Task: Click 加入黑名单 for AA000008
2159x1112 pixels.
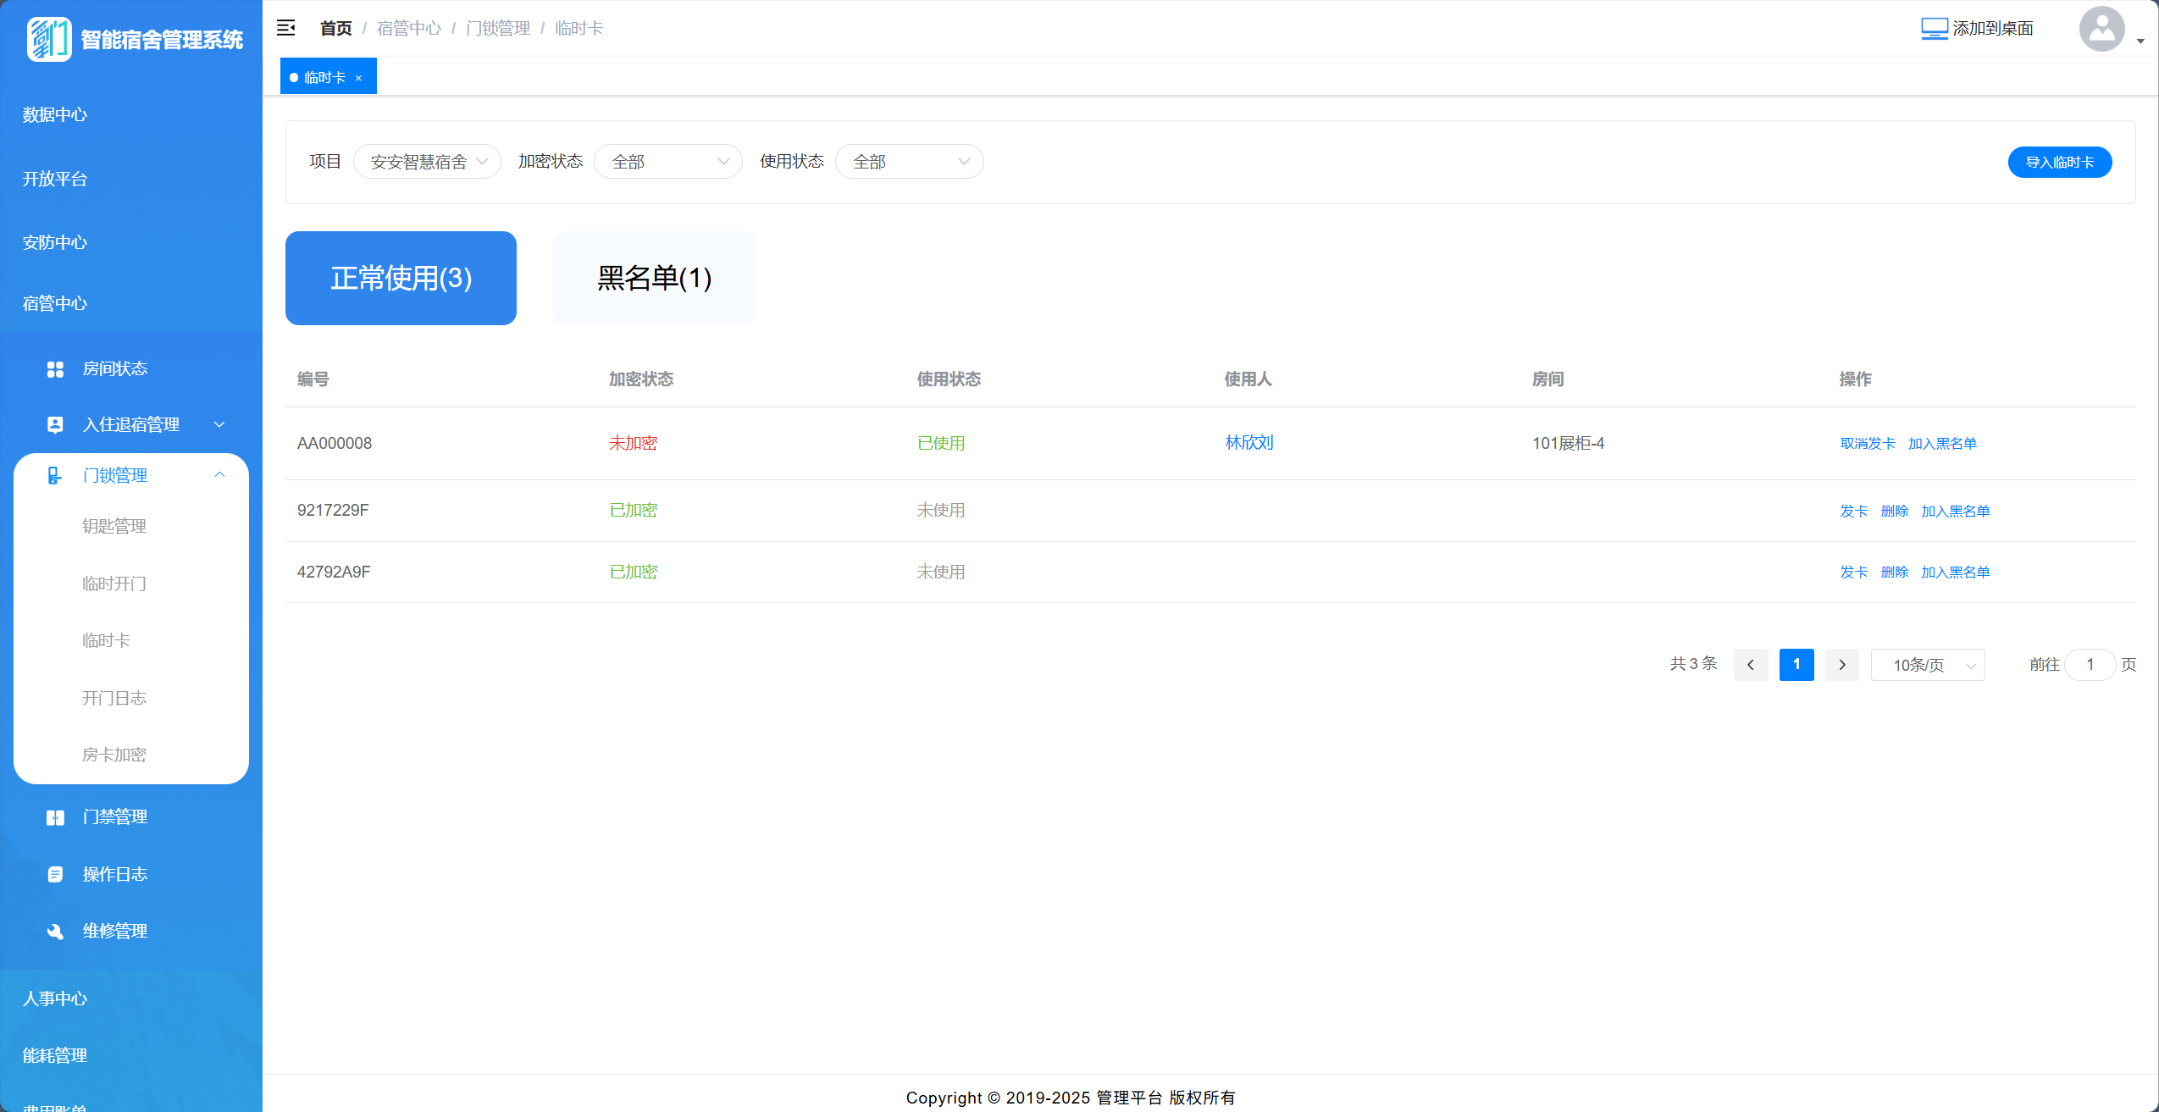Action: coord(1942,444)
